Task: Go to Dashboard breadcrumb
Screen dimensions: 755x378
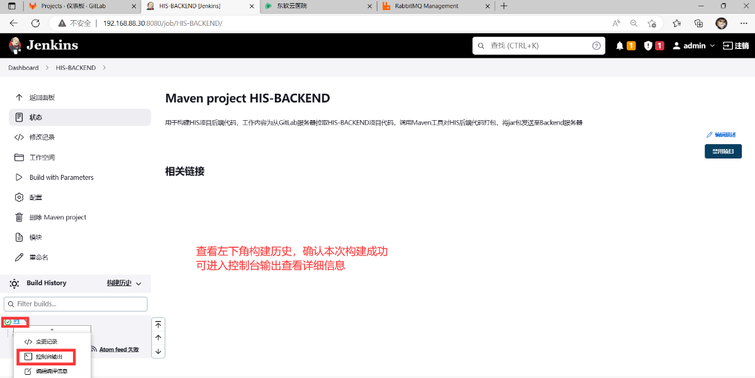Action: click(23, 67)
